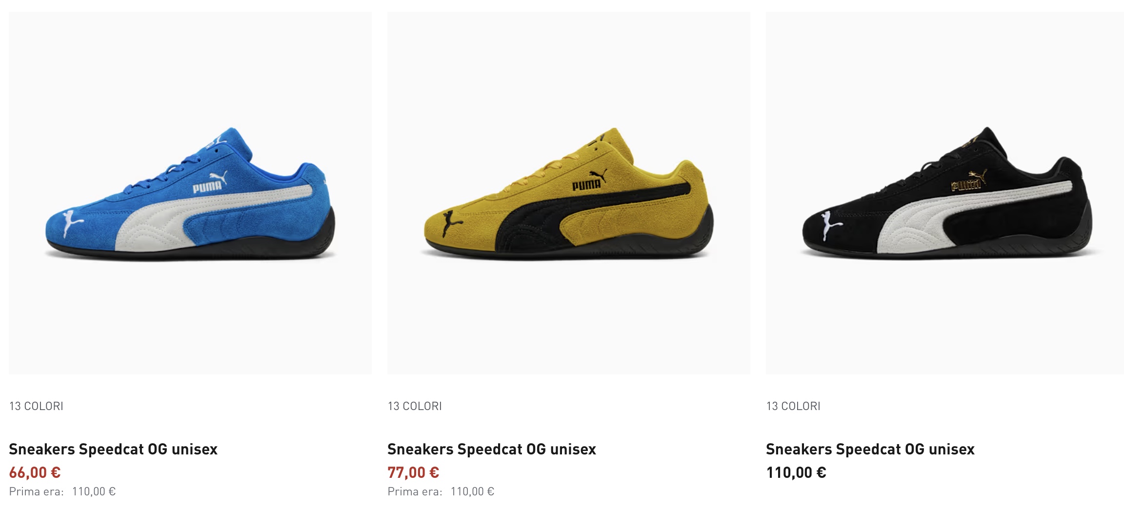Click 'Prima era' text under the 66,00 € price
The height and width of the screenshot is (510, 1124).
37,491
